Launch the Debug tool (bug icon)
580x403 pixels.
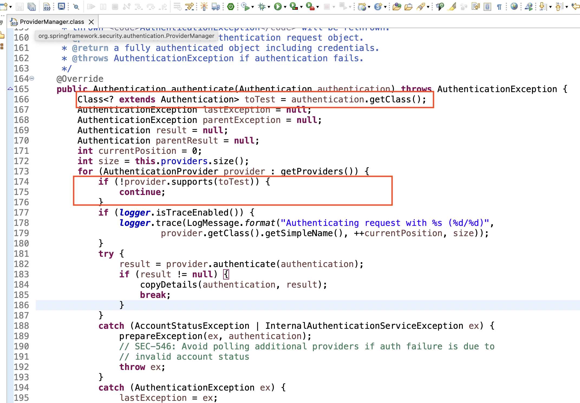(x=262, y=7)
